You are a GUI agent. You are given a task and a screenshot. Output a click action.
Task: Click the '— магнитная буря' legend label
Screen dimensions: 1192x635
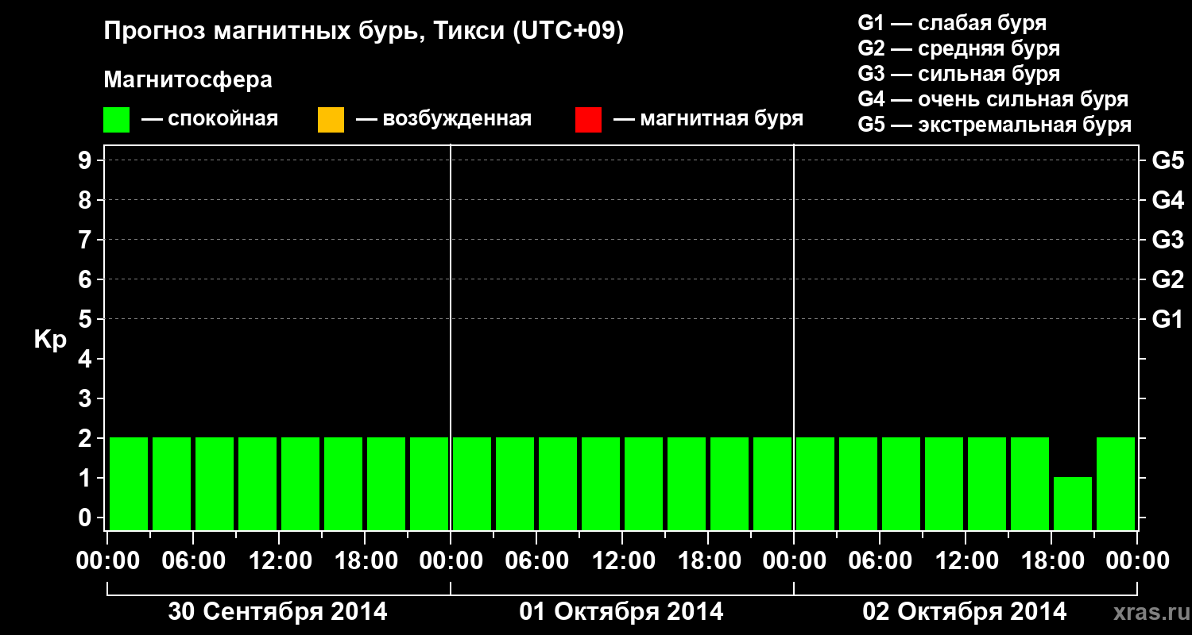point(709,119)
